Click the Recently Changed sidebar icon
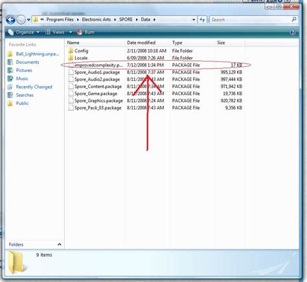The image size is (307, 282). tap(10, 87)
